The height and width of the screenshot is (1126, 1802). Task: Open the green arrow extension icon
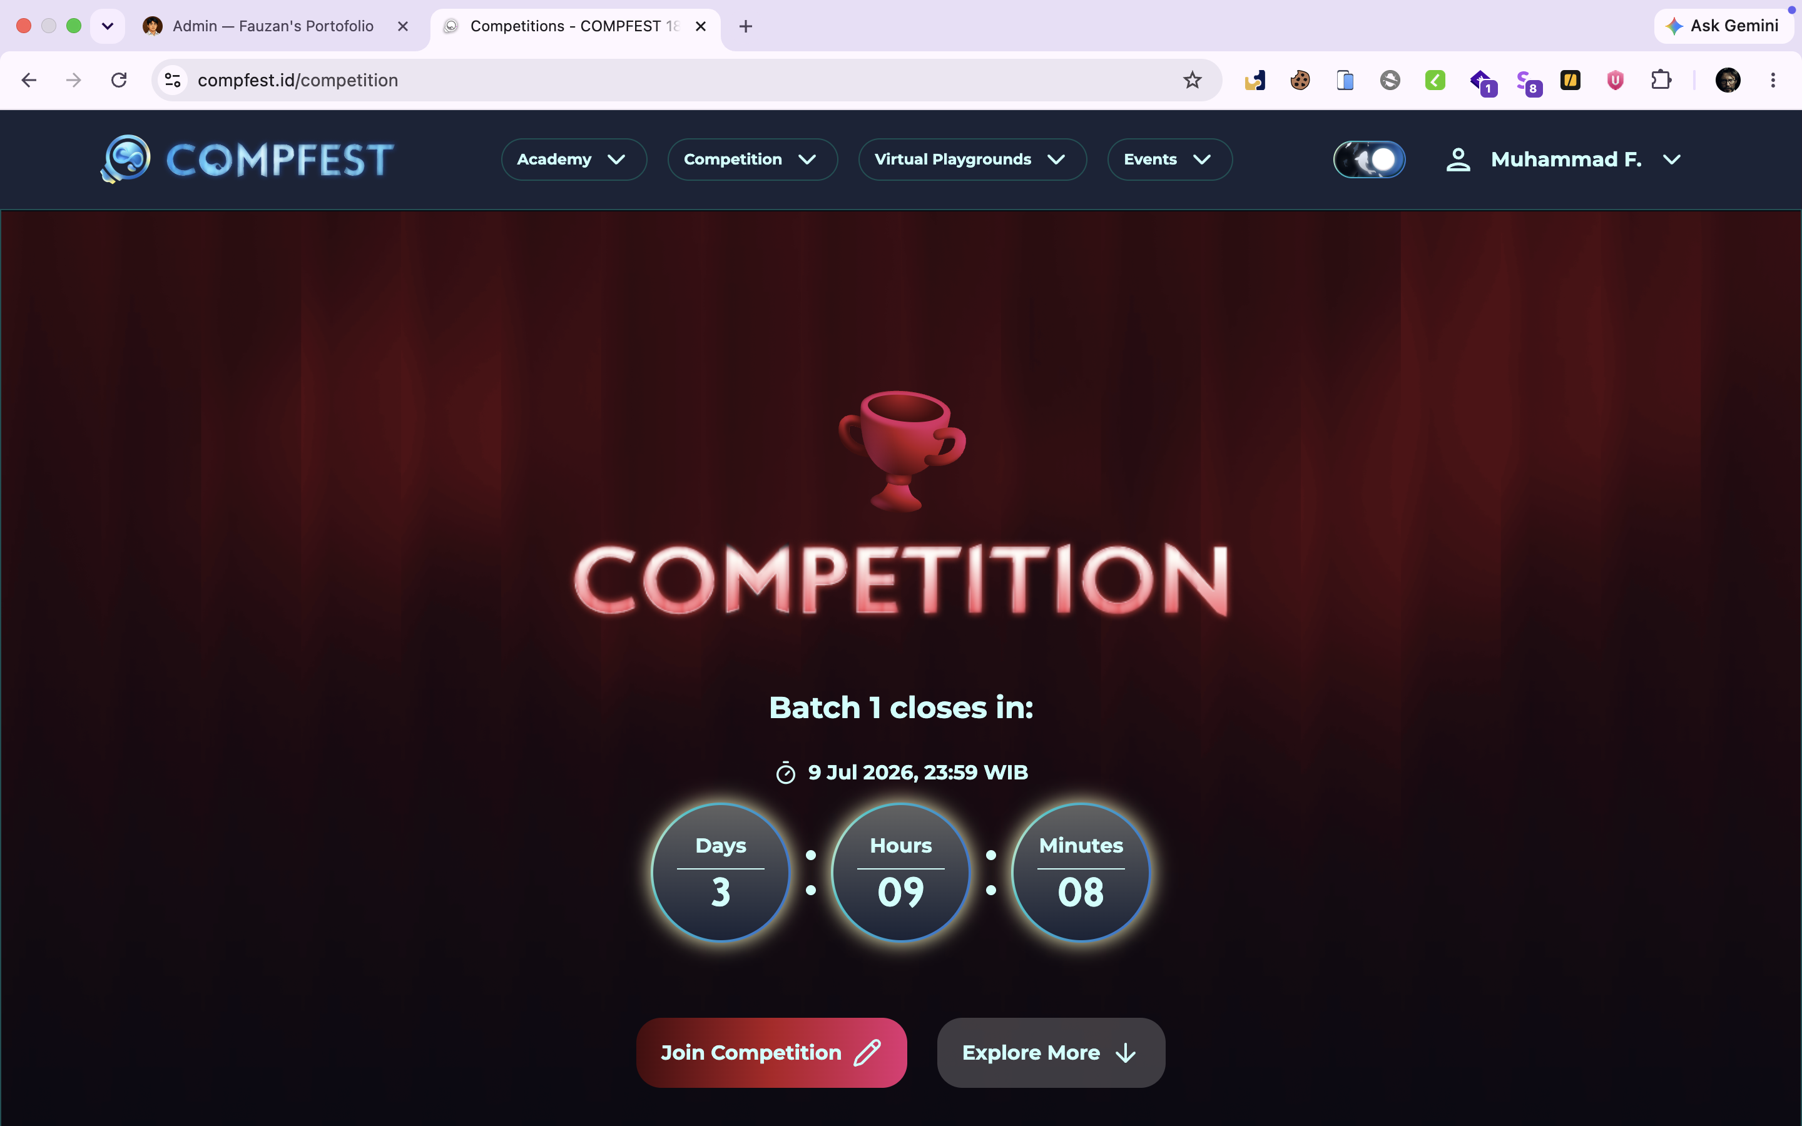(1435, 79)
